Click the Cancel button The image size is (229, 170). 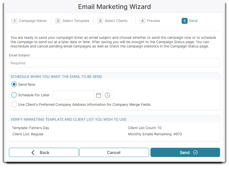coord(114,152)
